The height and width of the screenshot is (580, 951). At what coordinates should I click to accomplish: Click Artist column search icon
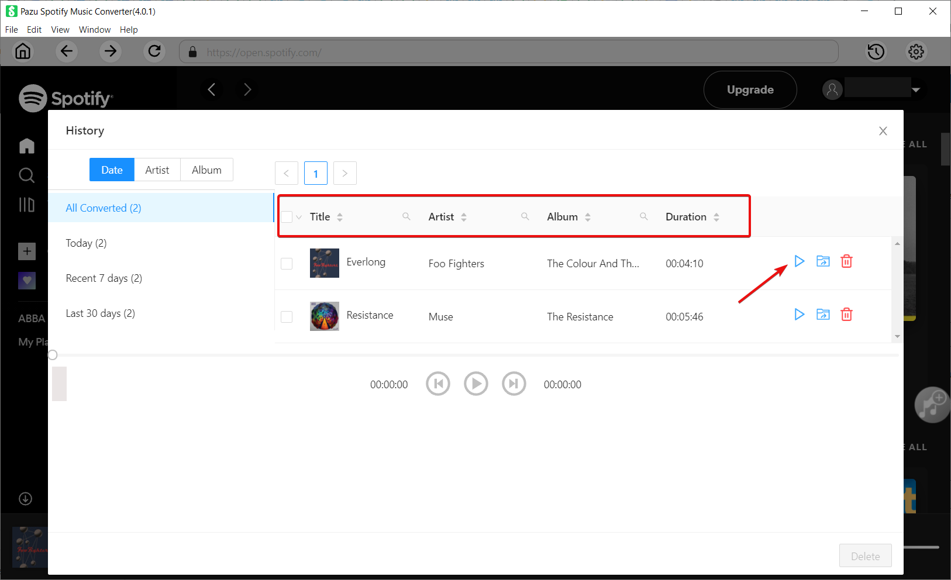click(x=525, y=217)
